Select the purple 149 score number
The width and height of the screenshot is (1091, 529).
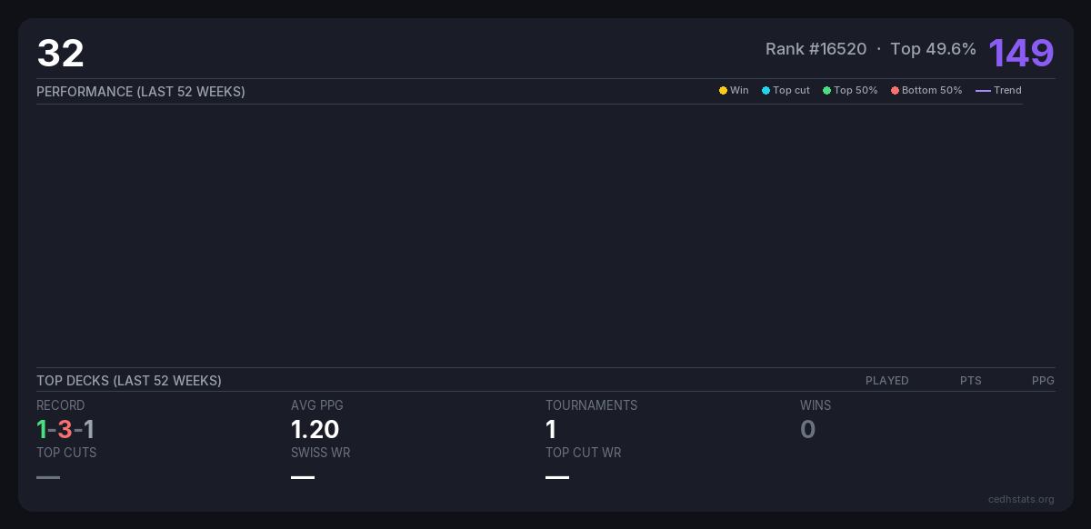pyautogui.click(x=1021, y=53)
